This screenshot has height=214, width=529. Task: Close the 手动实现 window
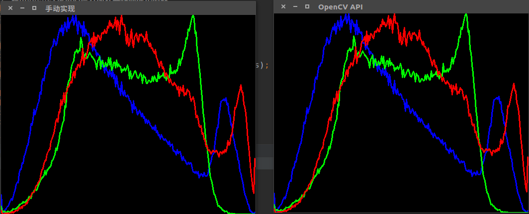pyautogui.click(x=10, y=8)
